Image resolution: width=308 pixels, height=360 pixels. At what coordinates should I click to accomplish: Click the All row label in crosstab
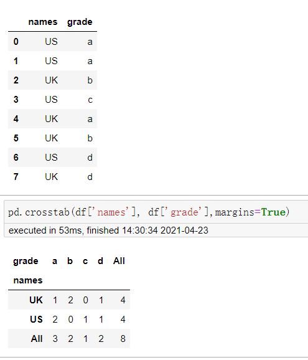coord(37,338)
